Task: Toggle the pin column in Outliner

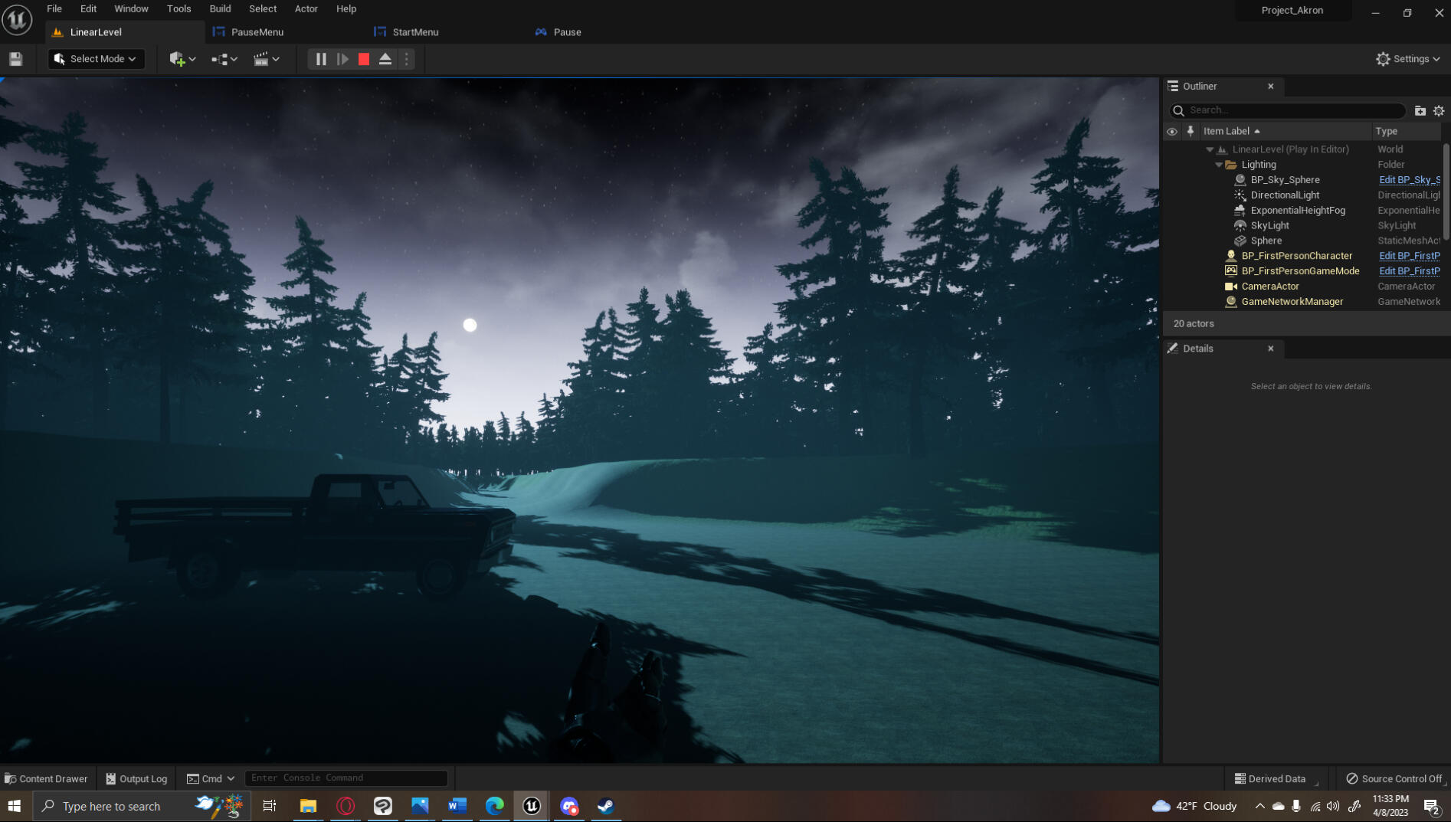Action: point(1190,131)
